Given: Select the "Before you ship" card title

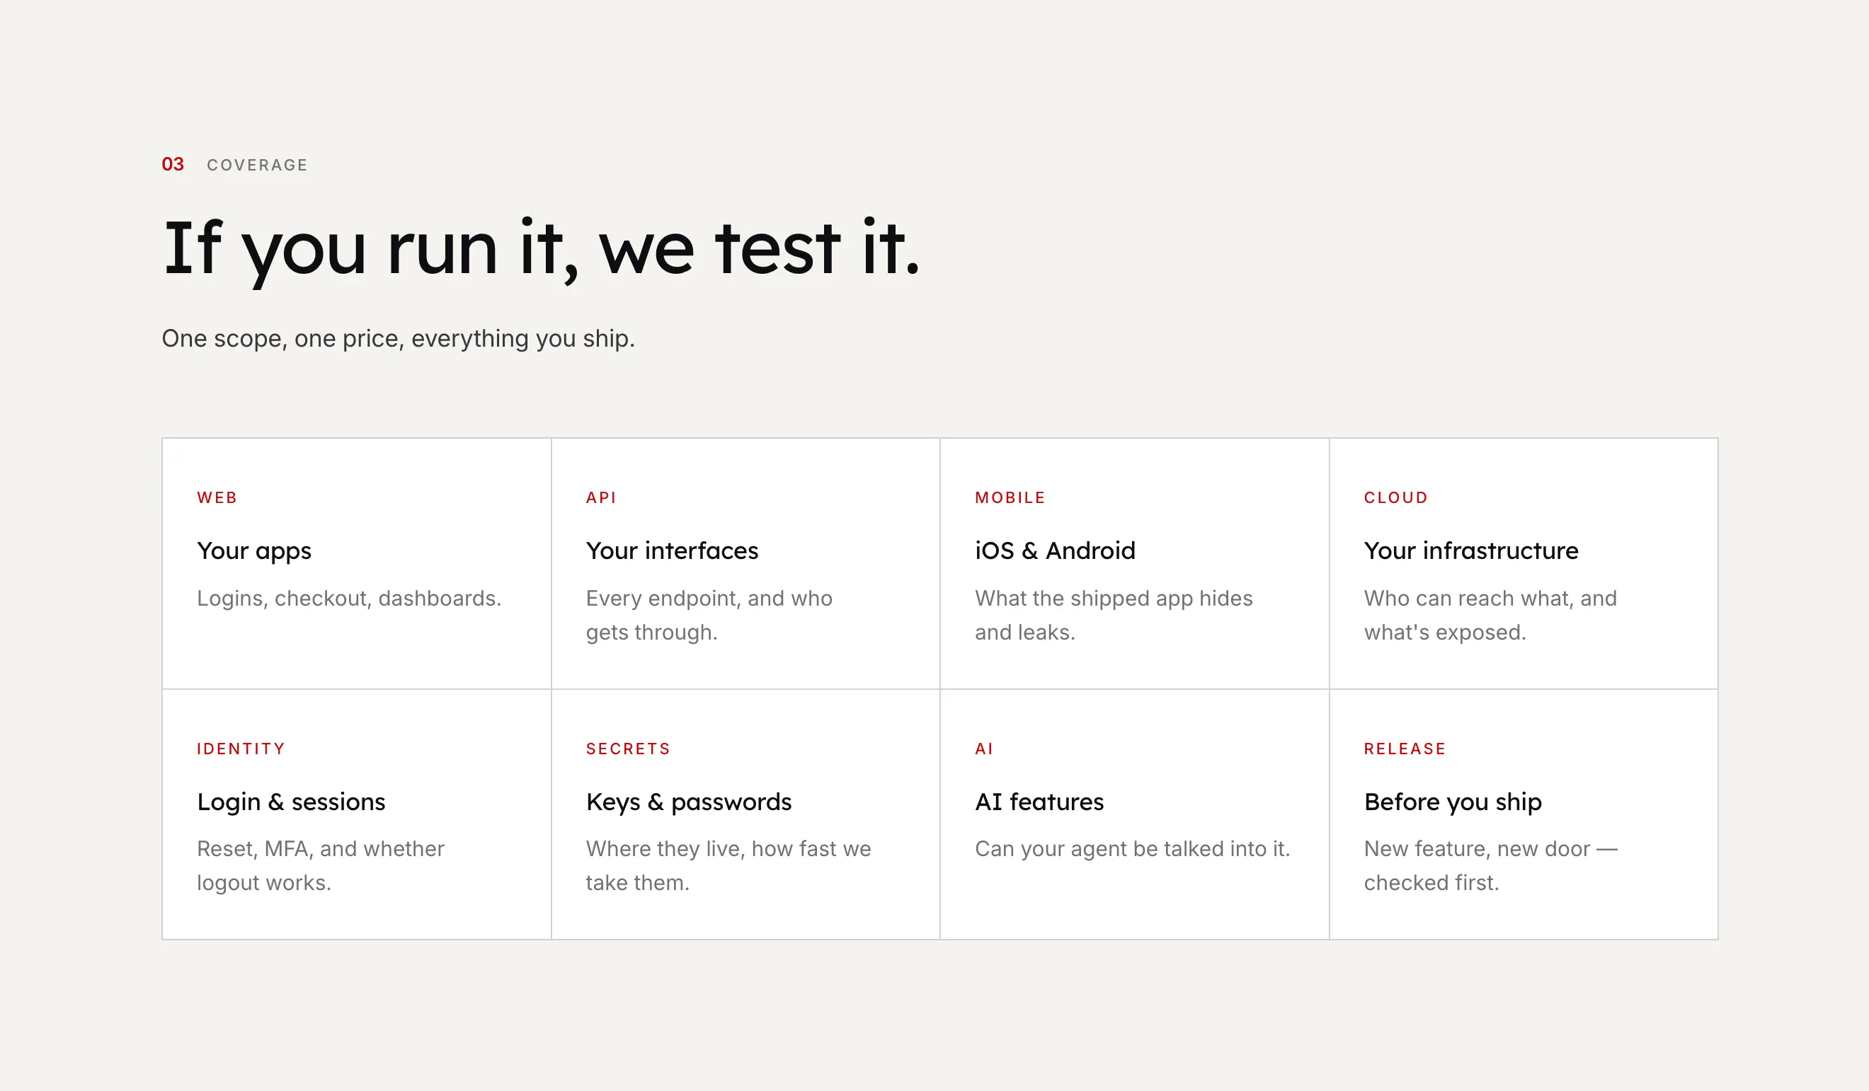Looking at the screenshot, I should pos(1453,802).
